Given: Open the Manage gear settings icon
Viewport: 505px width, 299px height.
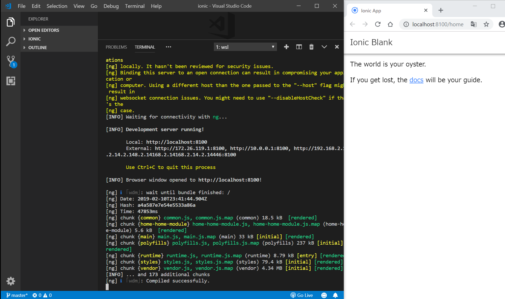Looking at the screenshot, I should pyautogui.click(x=11, y=281).
